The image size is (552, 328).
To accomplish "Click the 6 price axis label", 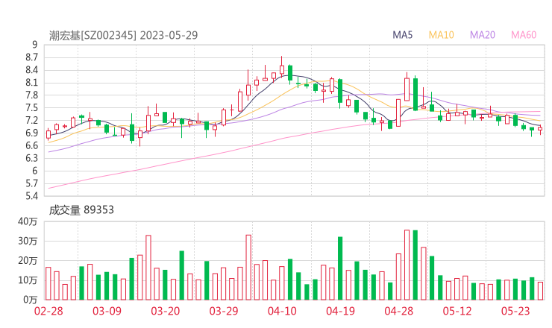I will pyautogui.click(x=34, y=171).
